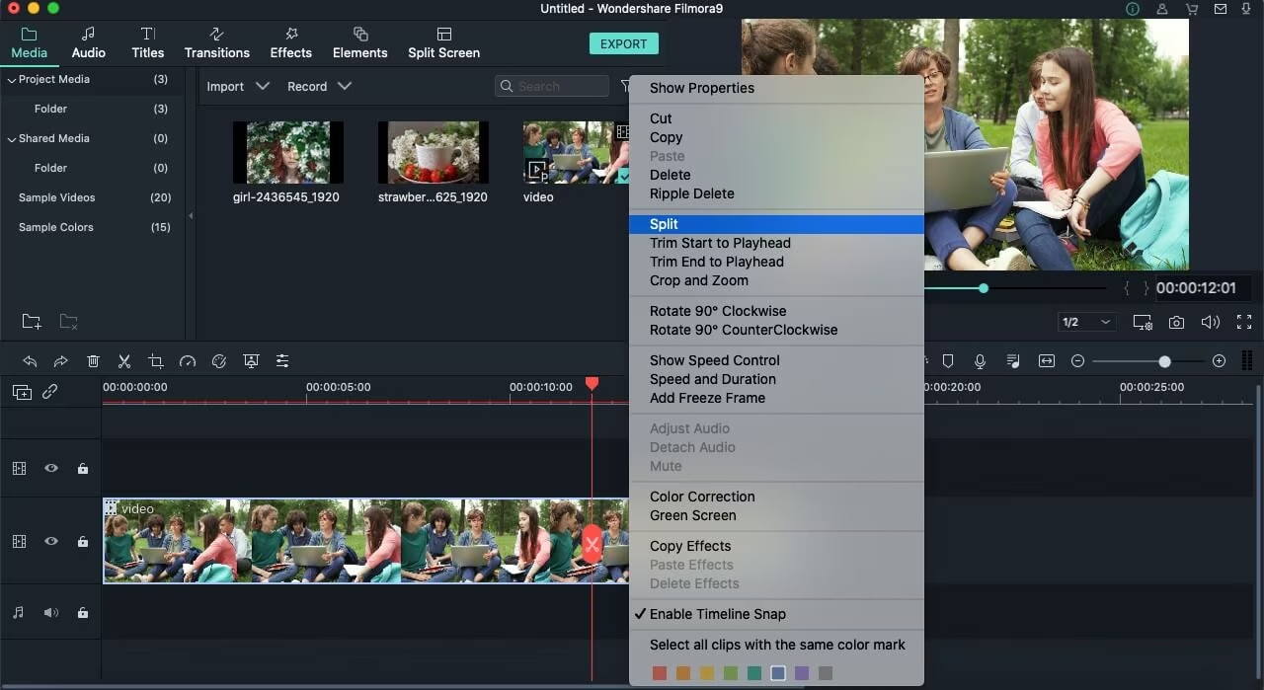This screenshot has width=1264, height=690.
Task: Add a marker with the flag icon
Action: pos(948,360)
